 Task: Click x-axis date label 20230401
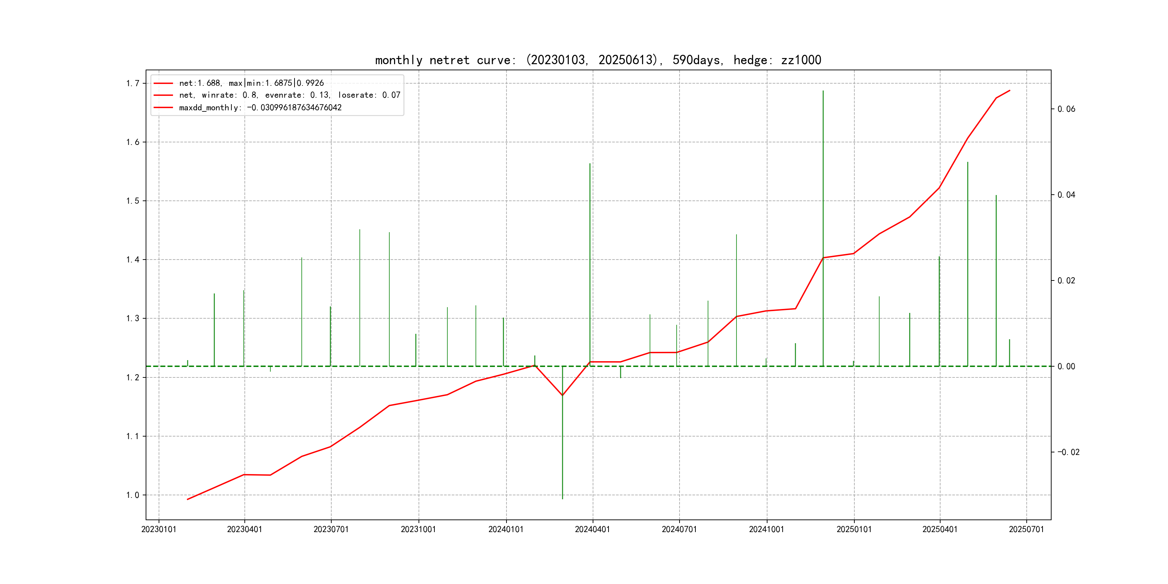point(244,529)
